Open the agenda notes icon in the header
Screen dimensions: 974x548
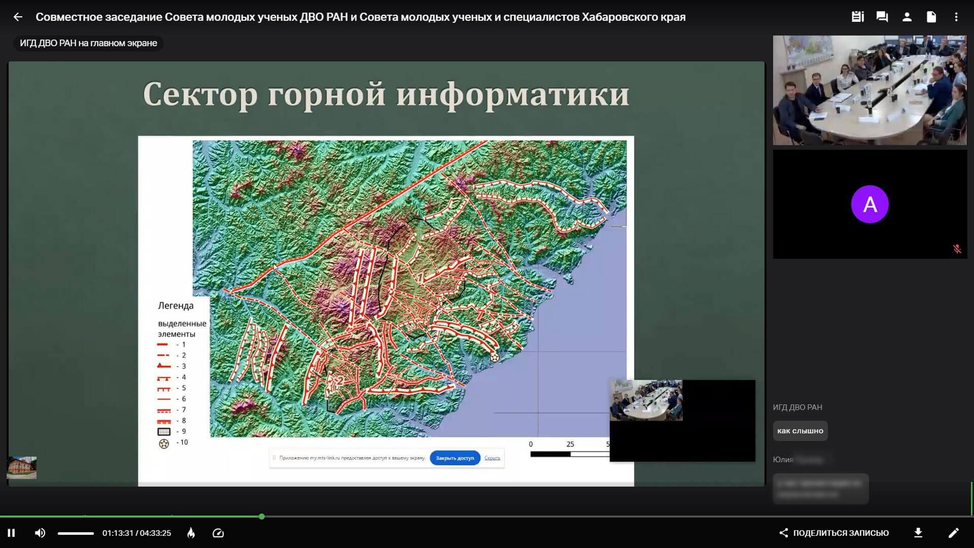[857, 17]
